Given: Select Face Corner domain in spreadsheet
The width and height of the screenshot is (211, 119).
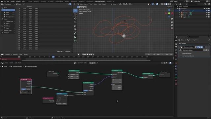Looking at the screenshot, I should coord(8,17).
